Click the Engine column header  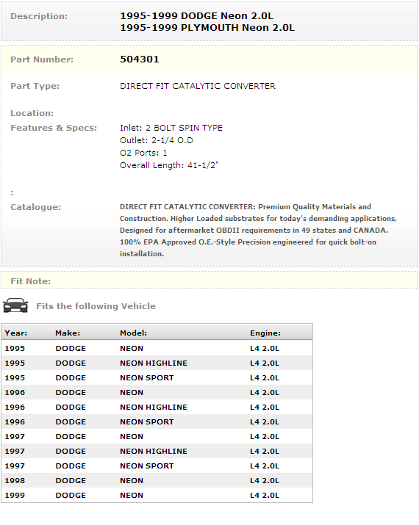click(x=265, y=333)
